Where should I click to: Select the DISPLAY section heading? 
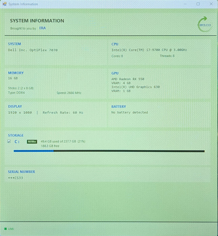pyautogui.click(x=15, y=107)
